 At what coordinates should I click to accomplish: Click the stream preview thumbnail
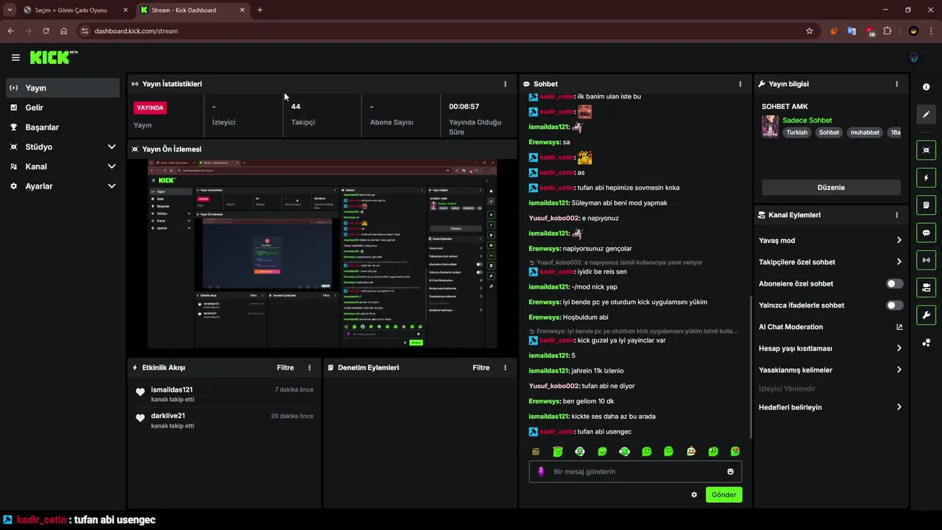(x=322, y=254)
